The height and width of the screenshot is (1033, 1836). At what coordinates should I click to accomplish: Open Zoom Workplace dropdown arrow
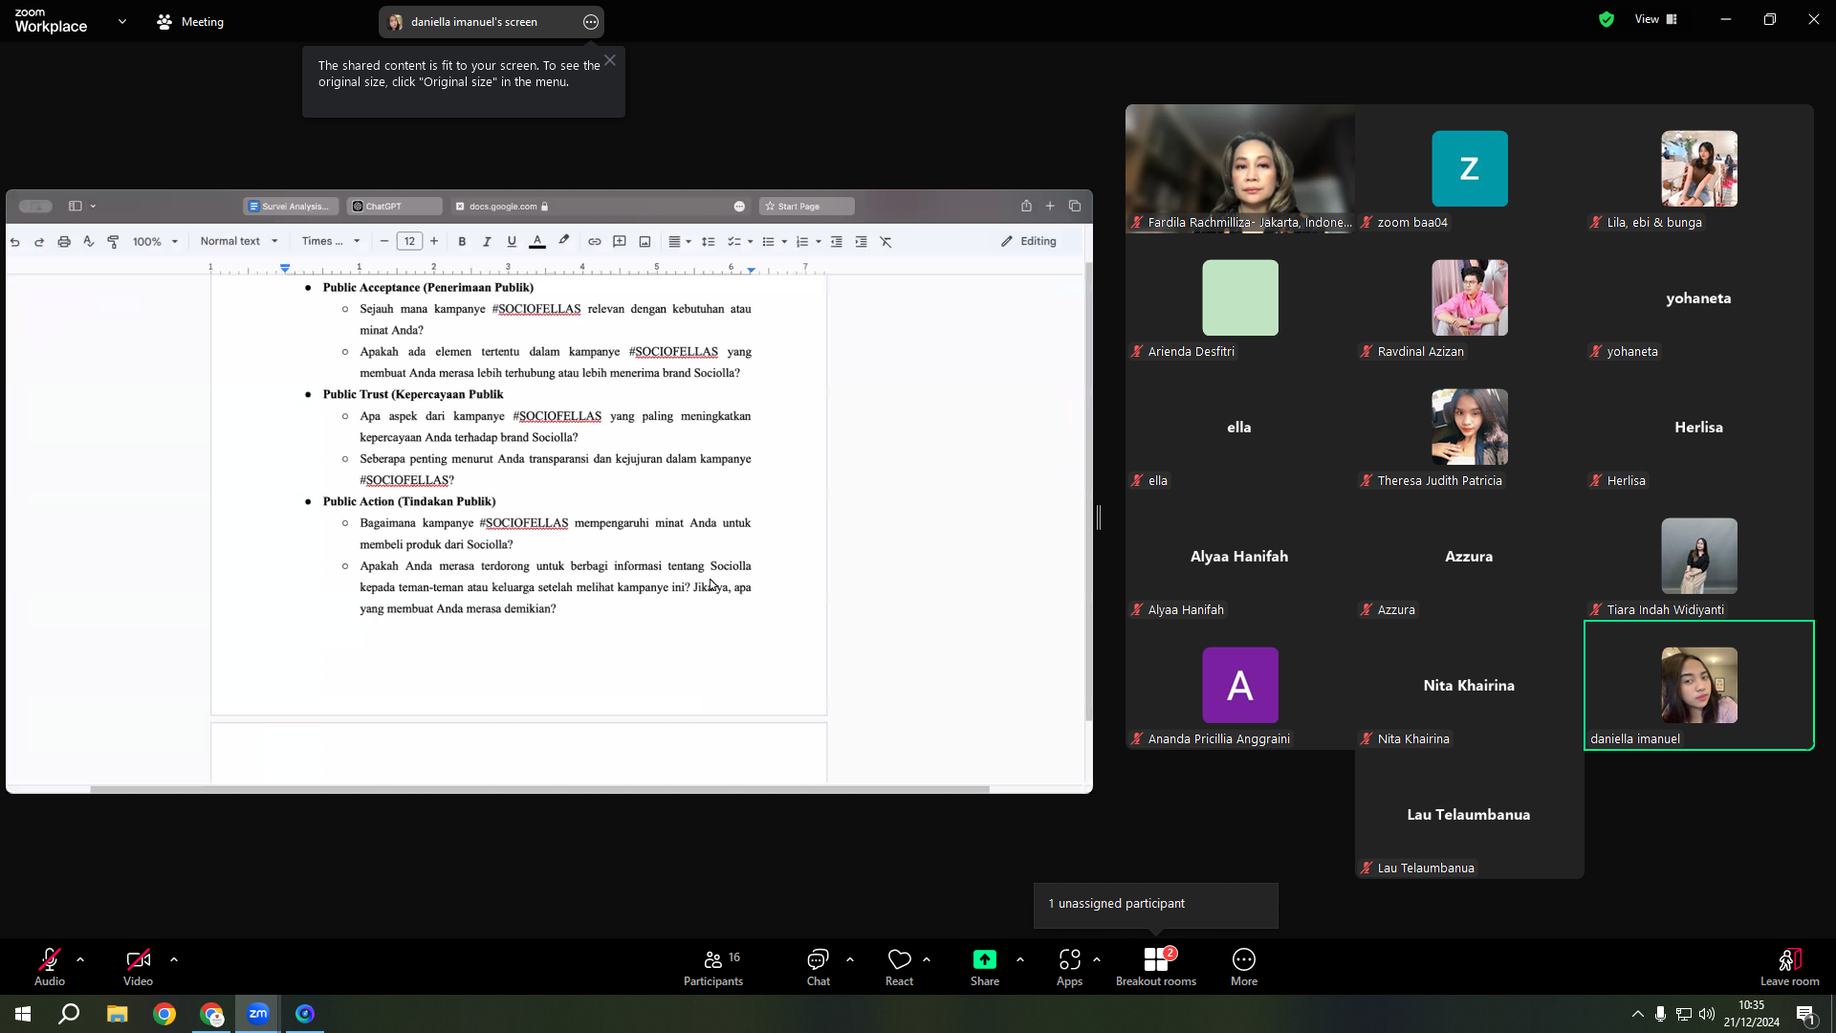(x=122, y=21)
